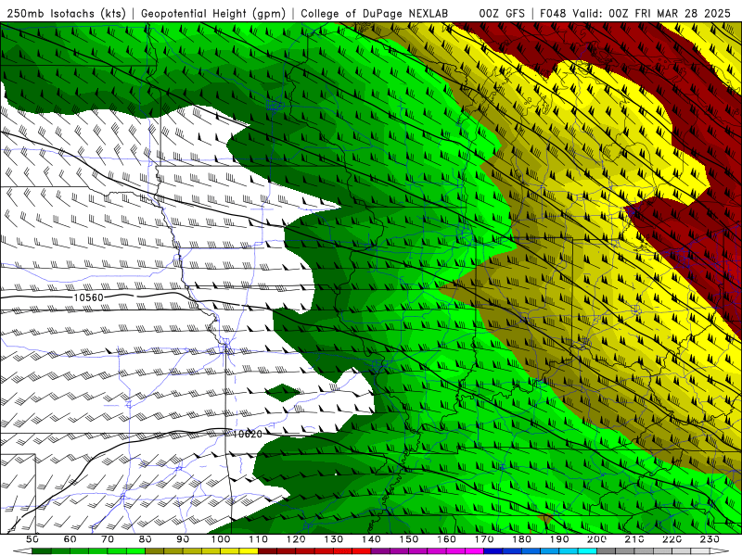Screen dimensions: 742x556
Task: Click the 150 label on the color scale
Action: point(409,539)
